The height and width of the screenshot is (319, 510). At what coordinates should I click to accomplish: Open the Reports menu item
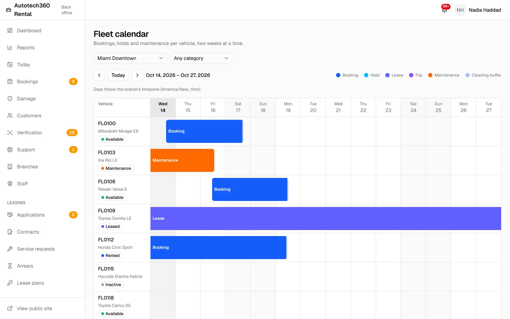click(42, 48)
